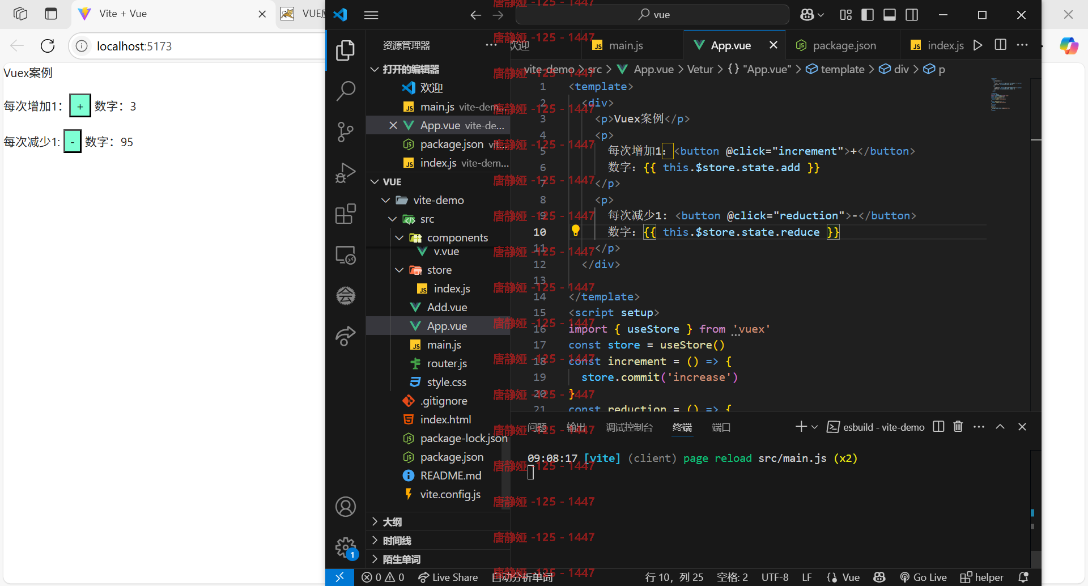This screenshot has height=586, width=1088.
Task: Click the VS Code hamburger menu
Action: click(x=371, y=15)
